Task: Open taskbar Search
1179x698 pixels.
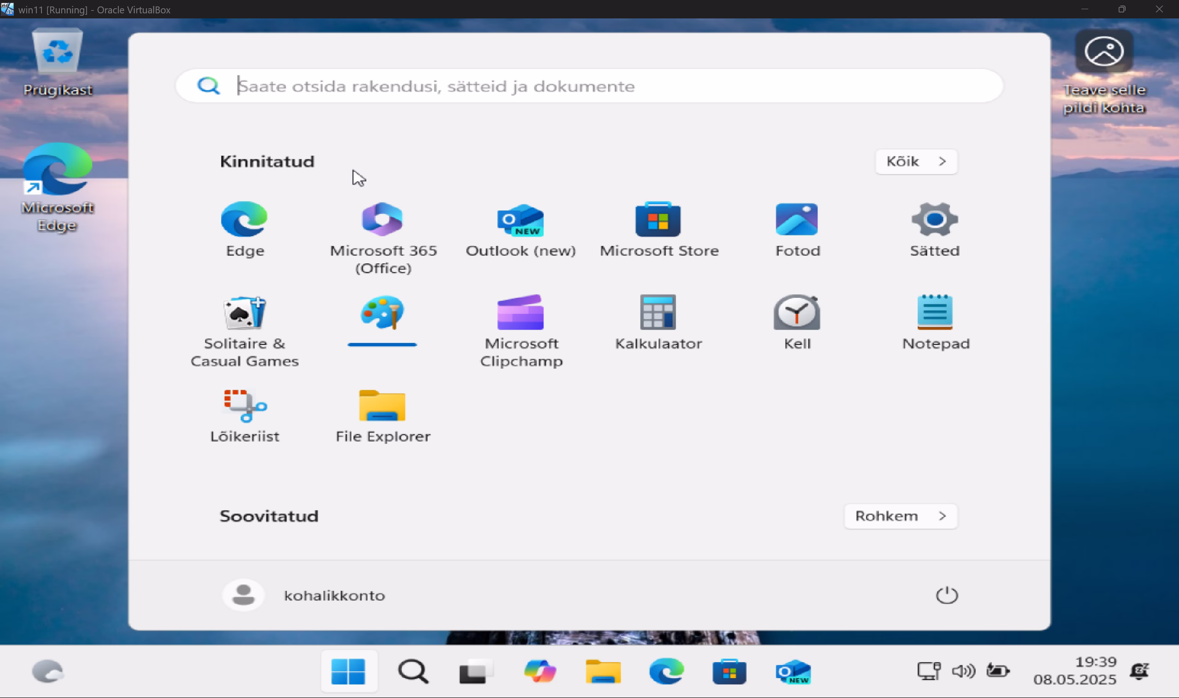Action: click(413, 672)
